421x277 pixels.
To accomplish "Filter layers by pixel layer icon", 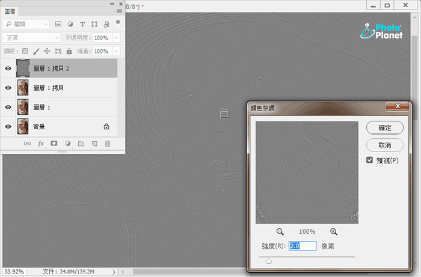I will coord(58,24).
